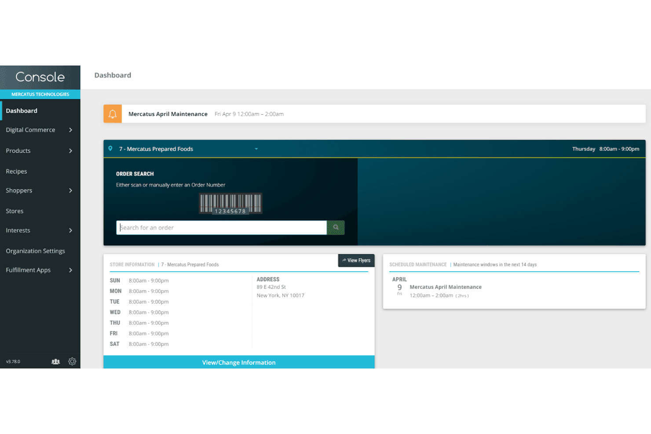Click the location pin icon beside store name
Image resolution: width=651 pixels, height=434 pixels.
(x=110, y=149)
